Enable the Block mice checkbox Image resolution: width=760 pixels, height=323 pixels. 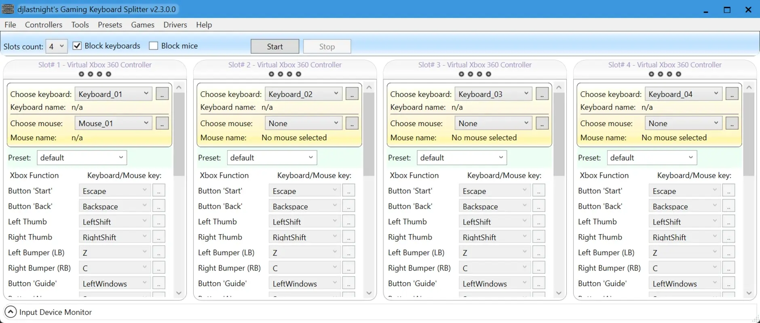click(x=154, y=46)
